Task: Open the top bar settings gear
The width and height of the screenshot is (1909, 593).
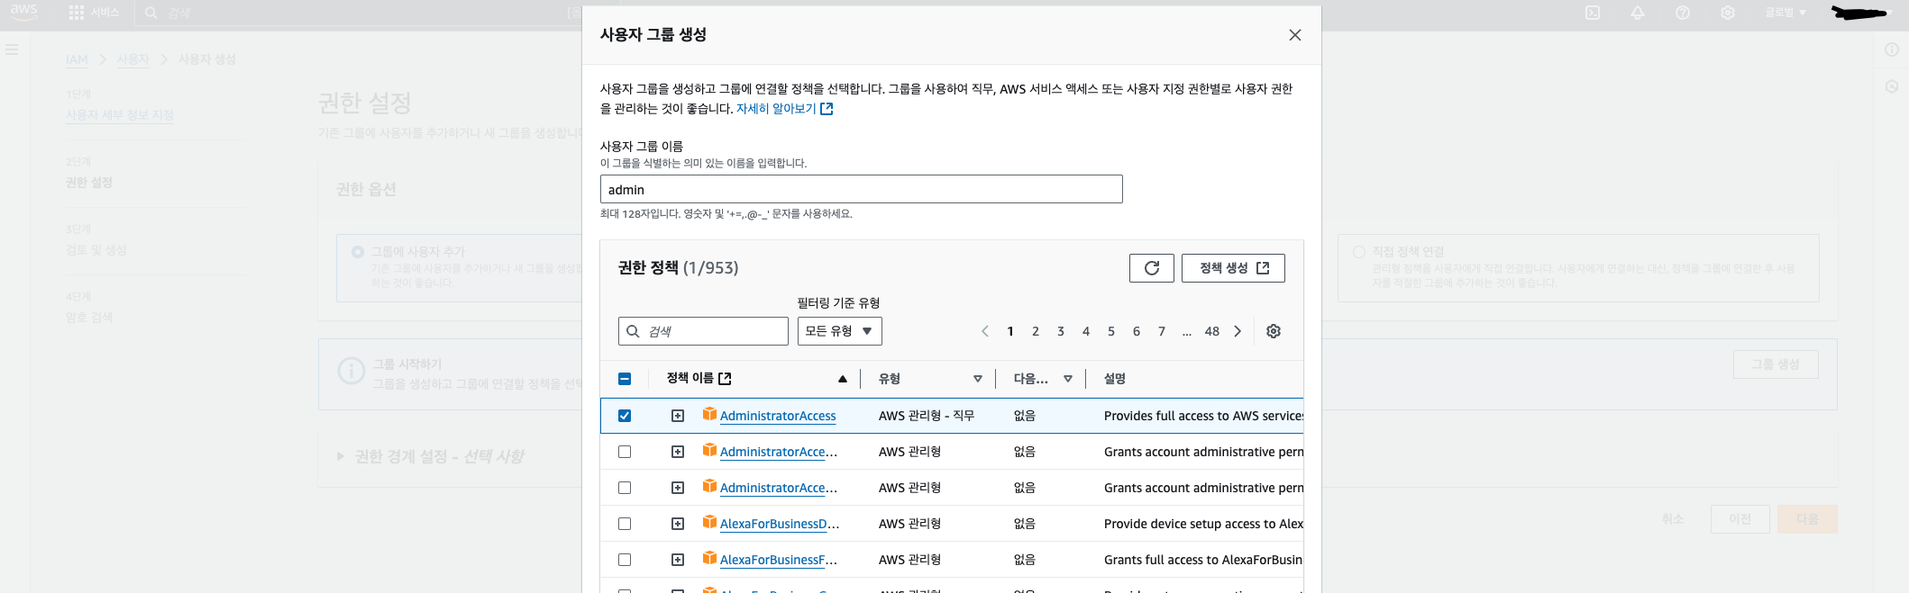Action: 1728,13
